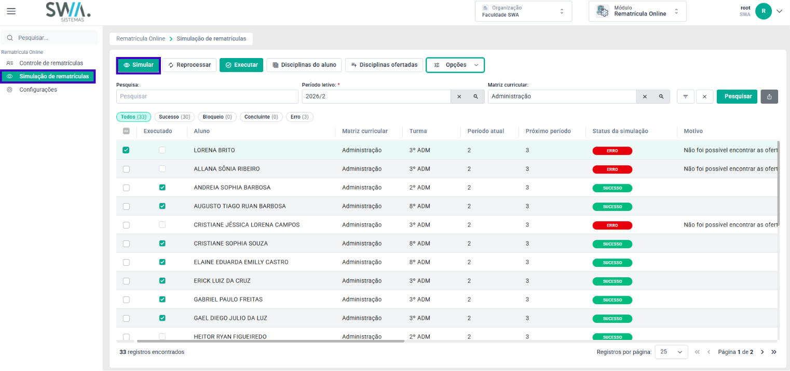
Task: Jump to the last page arrow
Action: (774, 352)
